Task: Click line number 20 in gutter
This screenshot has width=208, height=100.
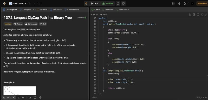Action: 95,39
